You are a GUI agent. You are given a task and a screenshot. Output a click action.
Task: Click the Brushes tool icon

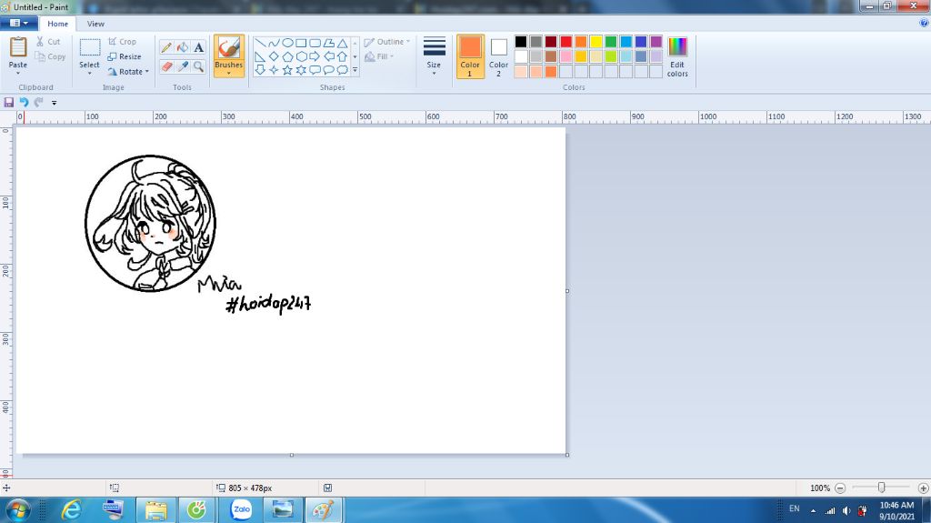228,48
